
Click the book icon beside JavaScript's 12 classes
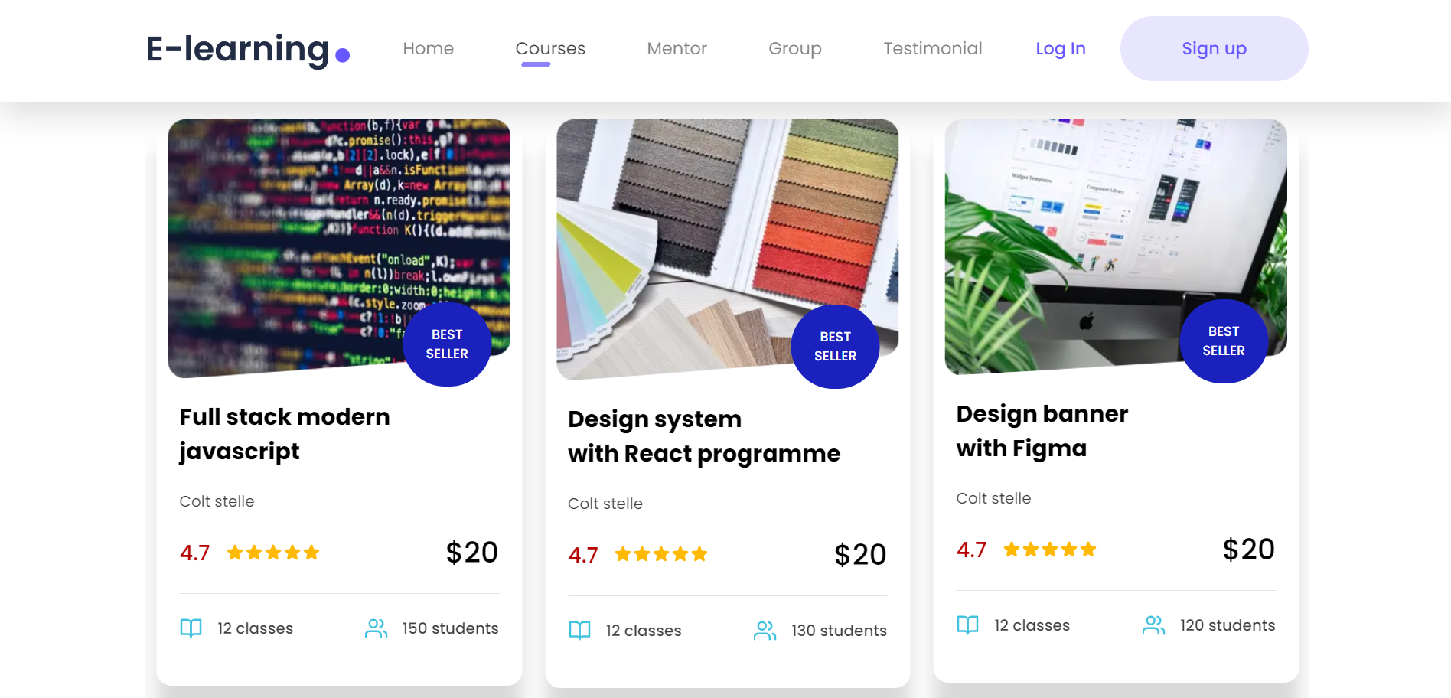pos(191,628)
